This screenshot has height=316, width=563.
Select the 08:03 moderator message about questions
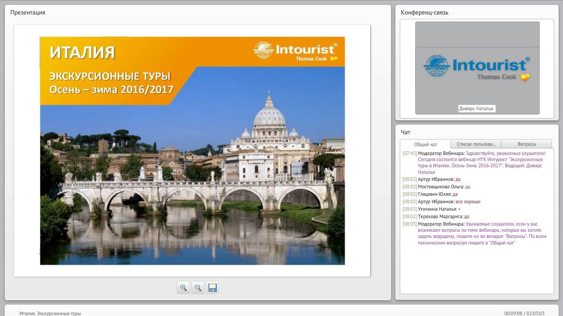(475, 233)
